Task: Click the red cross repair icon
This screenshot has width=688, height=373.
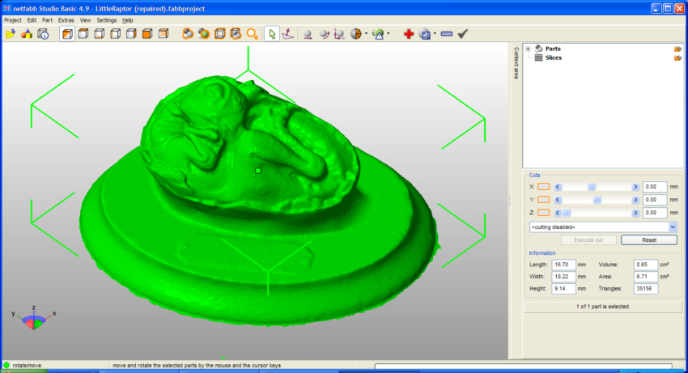Action: click(408, 34)
